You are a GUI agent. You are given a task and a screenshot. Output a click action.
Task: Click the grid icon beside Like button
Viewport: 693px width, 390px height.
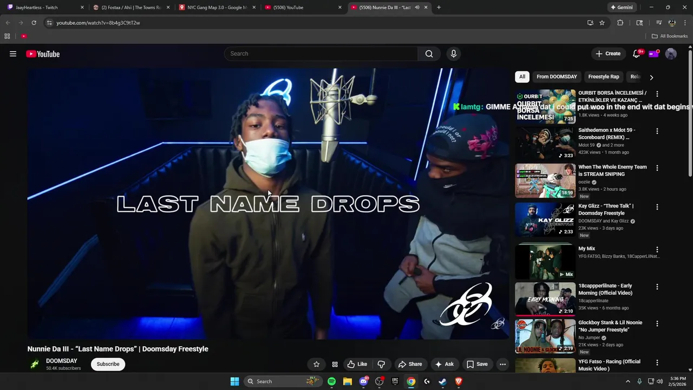click(335, 364)
